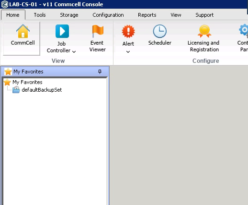Viewport: 248px width, 205px height.
Task: Open the Control Panel gear icon
Action: click(244, 31)
